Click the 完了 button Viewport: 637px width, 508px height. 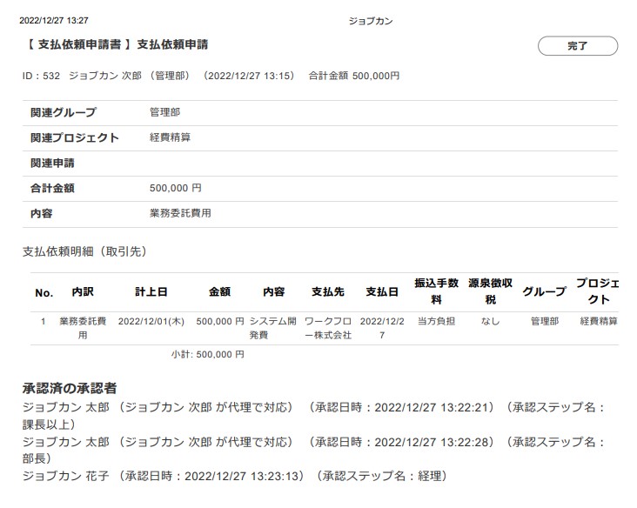[577, 46]
